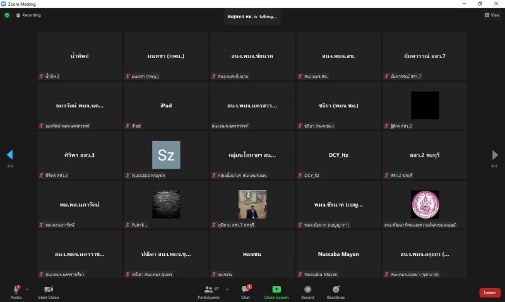Click the red Leave button
The width and height of the screenshot is (505, 302).
pyautogui.click(x=490, y=293)
